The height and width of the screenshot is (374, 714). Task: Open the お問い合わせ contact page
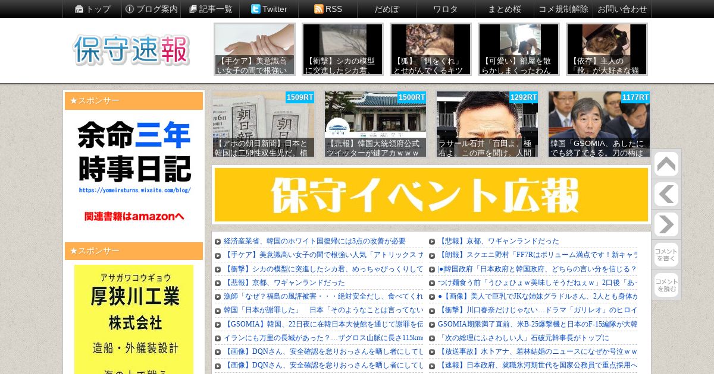coord(622,9)
